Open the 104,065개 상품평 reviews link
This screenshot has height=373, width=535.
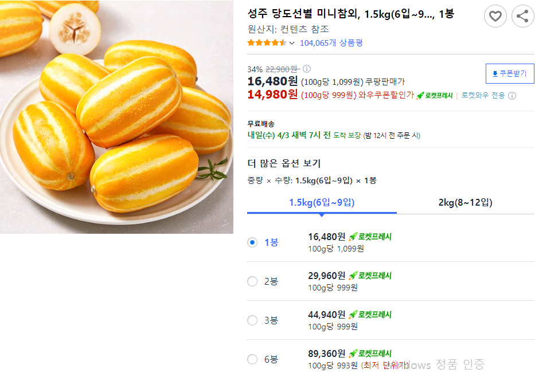click(x=331, y=43)
